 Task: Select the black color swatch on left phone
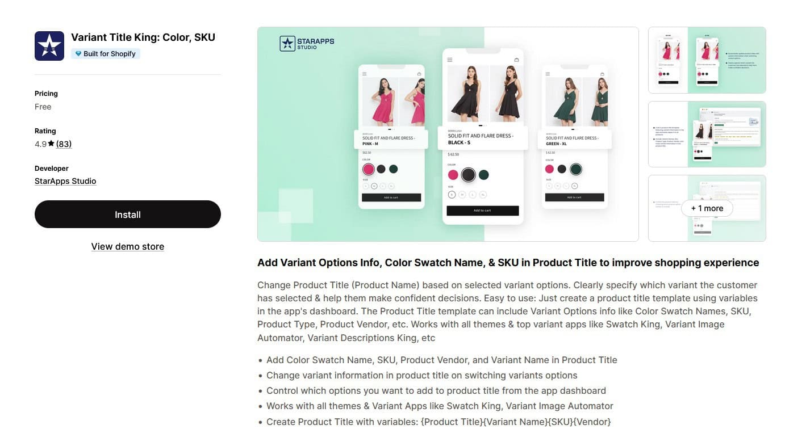[381, 169]
